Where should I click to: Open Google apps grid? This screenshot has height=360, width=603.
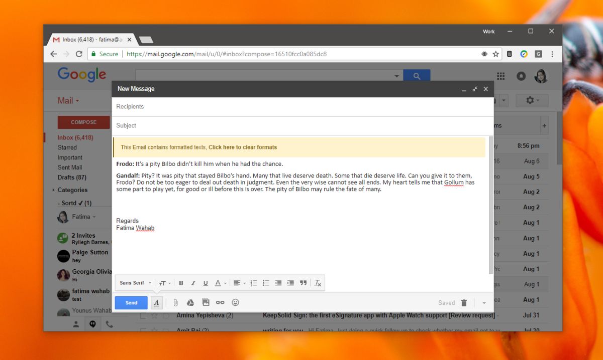click(x=500, y=76)
